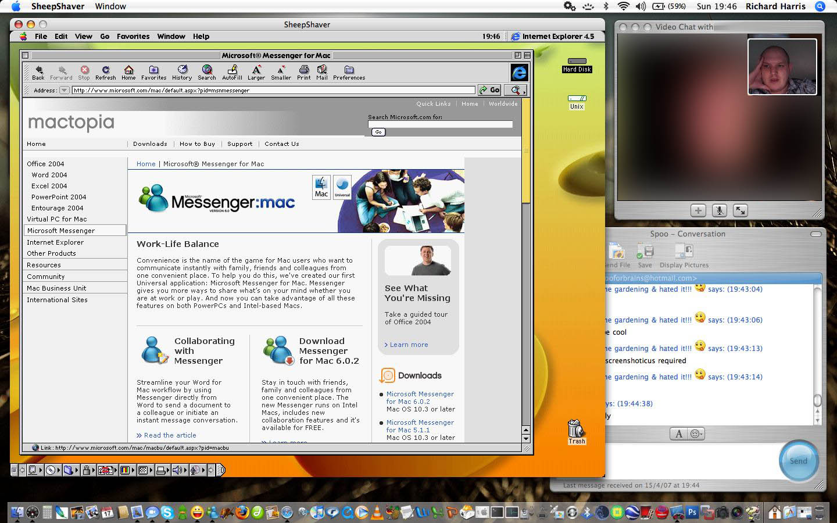Image resolution: width=837 pixels, height=523 pixels.
Task: Click the Display Pictures icon in the conversation
Action: [x=684, y=255]
